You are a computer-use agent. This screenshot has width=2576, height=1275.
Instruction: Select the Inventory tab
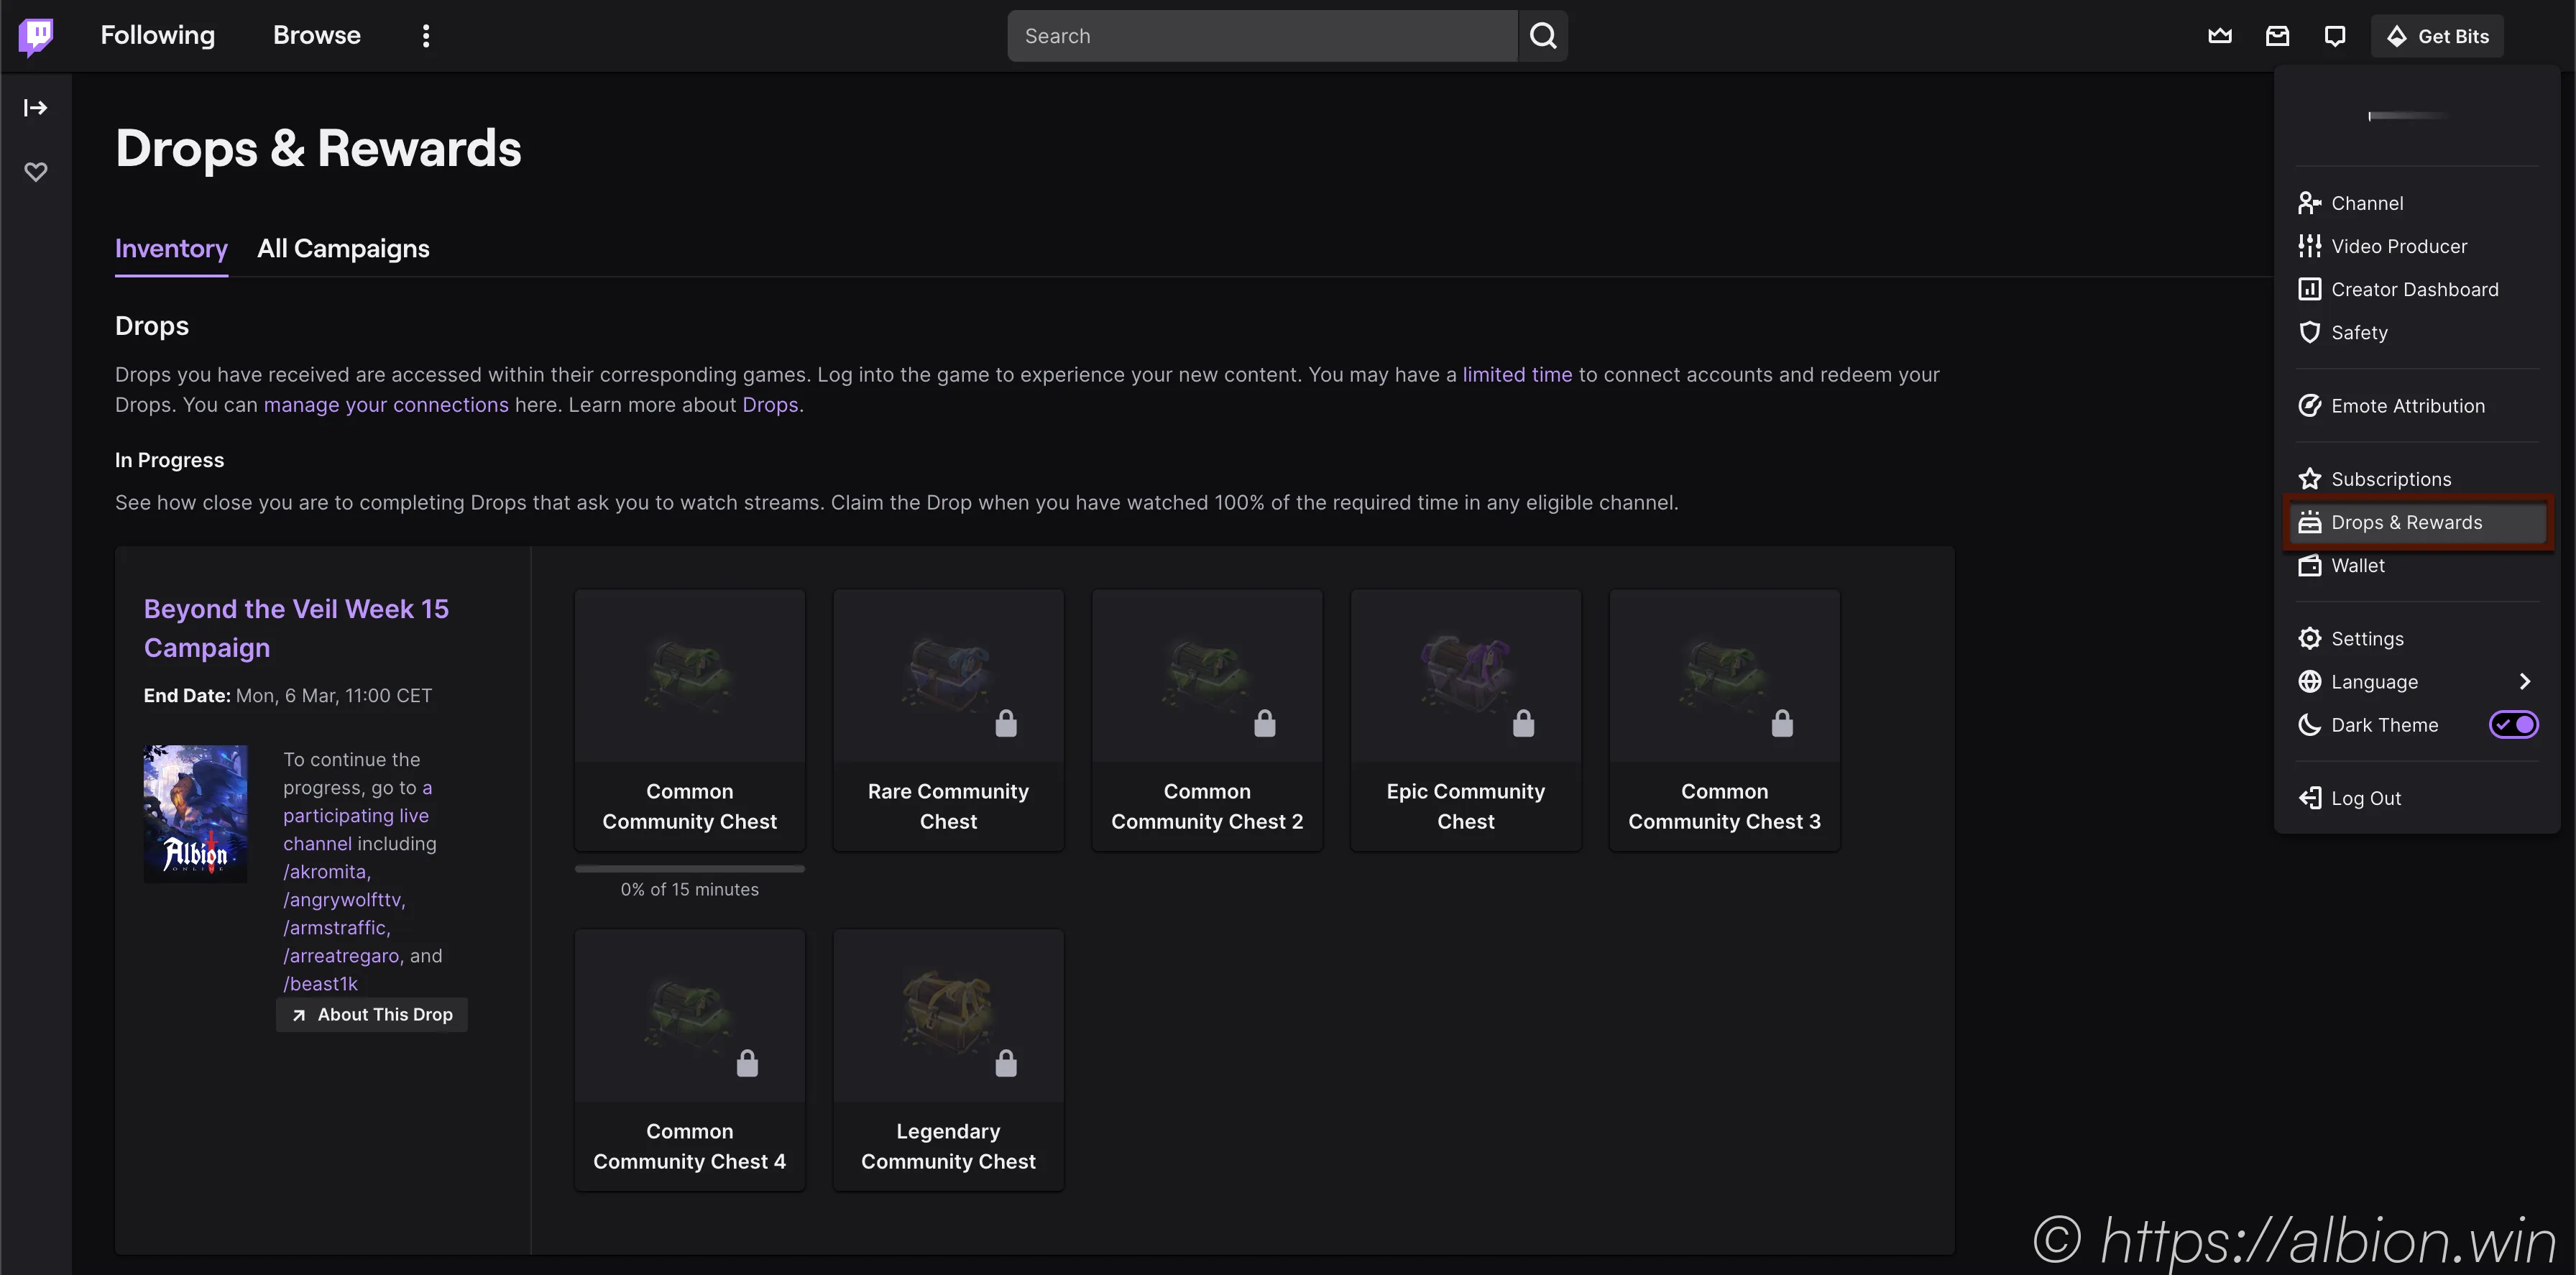point(171,248)
